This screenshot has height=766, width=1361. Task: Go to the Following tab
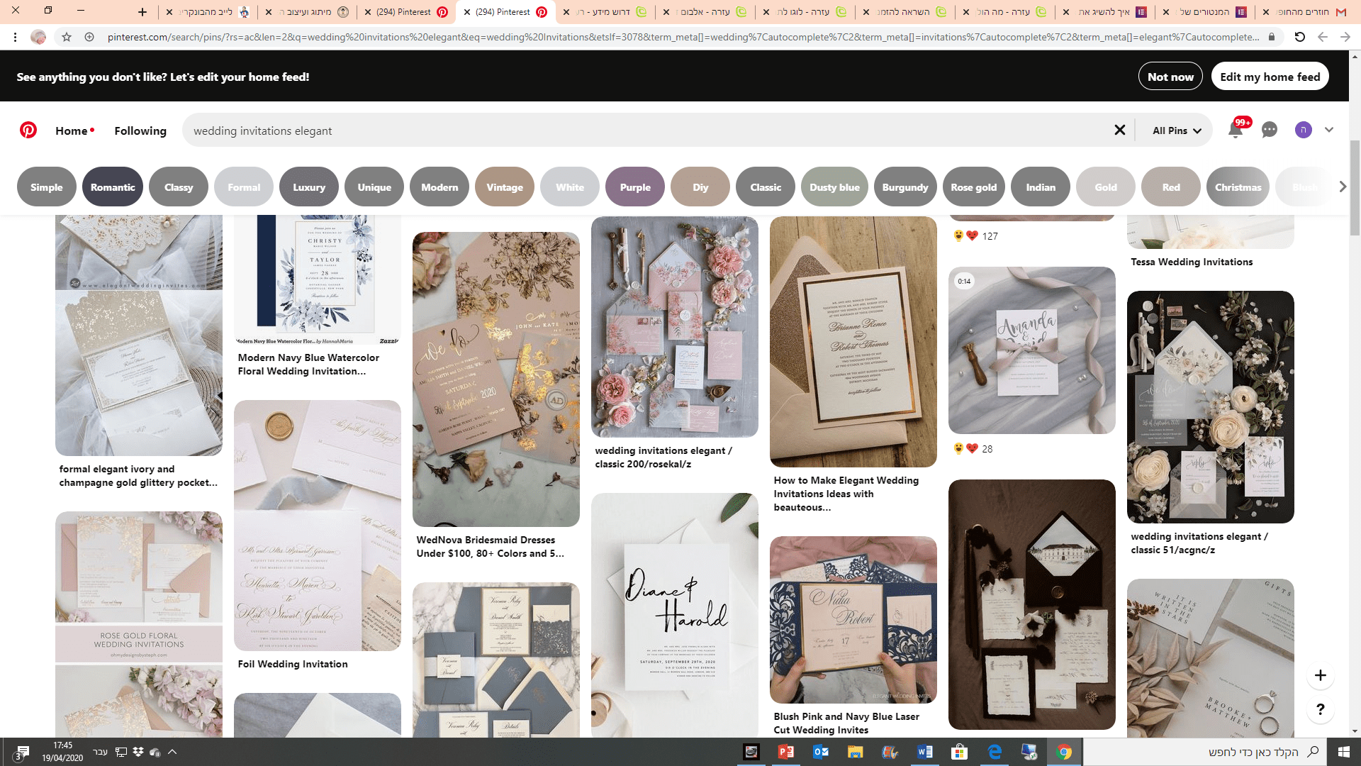140,131
